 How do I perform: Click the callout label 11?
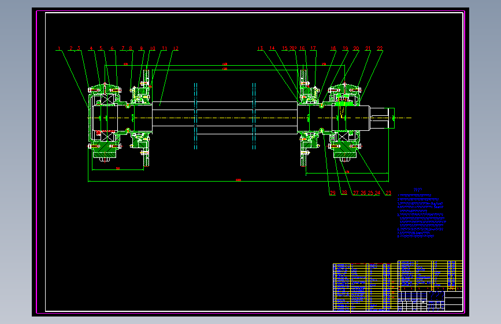pos(164,48)
